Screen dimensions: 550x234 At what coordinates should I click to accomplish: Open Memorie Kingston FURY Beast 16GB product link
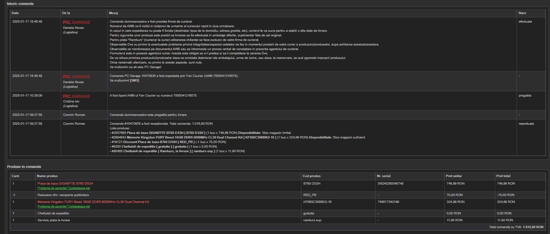93,202
